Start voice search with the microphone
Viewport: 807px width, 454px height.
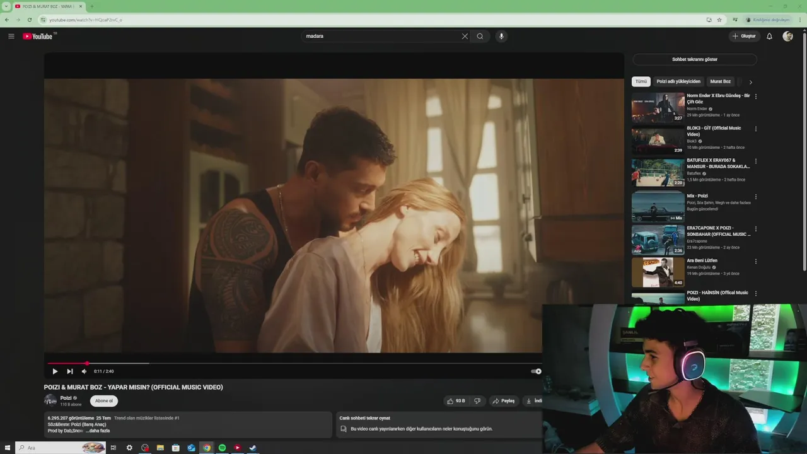(x=501, y=36)
